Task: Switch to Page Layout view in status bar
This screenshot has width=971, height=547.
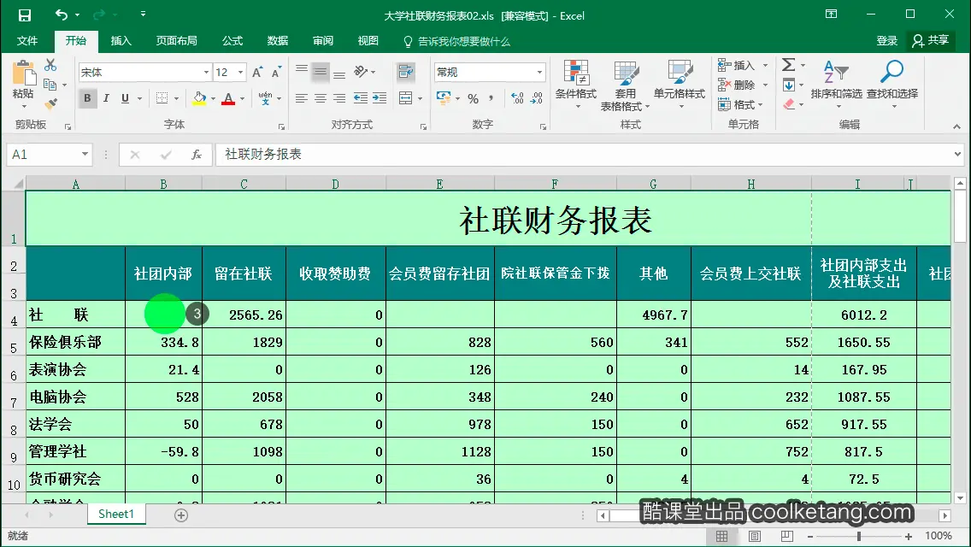Action: point(754,536)
